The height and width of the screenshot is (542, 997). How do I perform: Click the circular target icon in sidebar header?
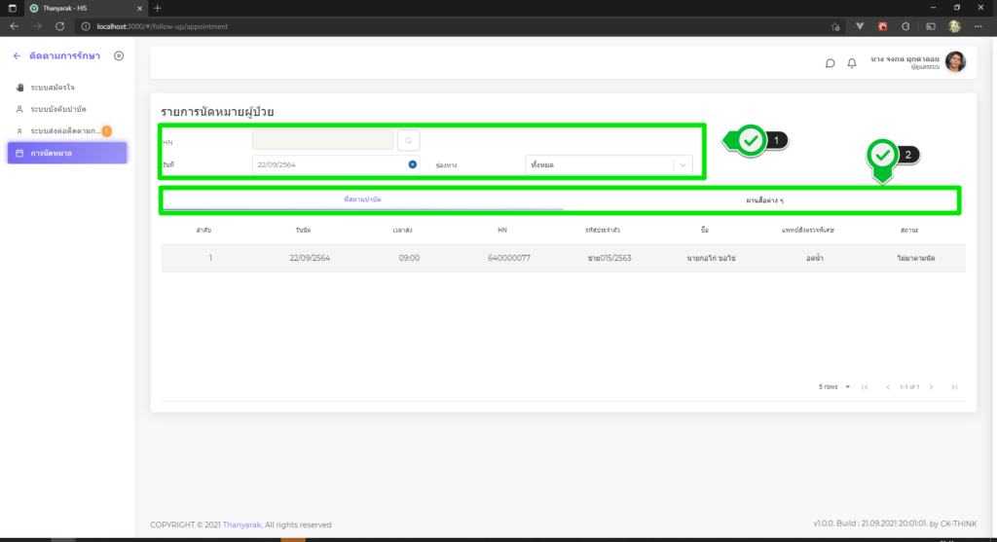click(119, 56)
